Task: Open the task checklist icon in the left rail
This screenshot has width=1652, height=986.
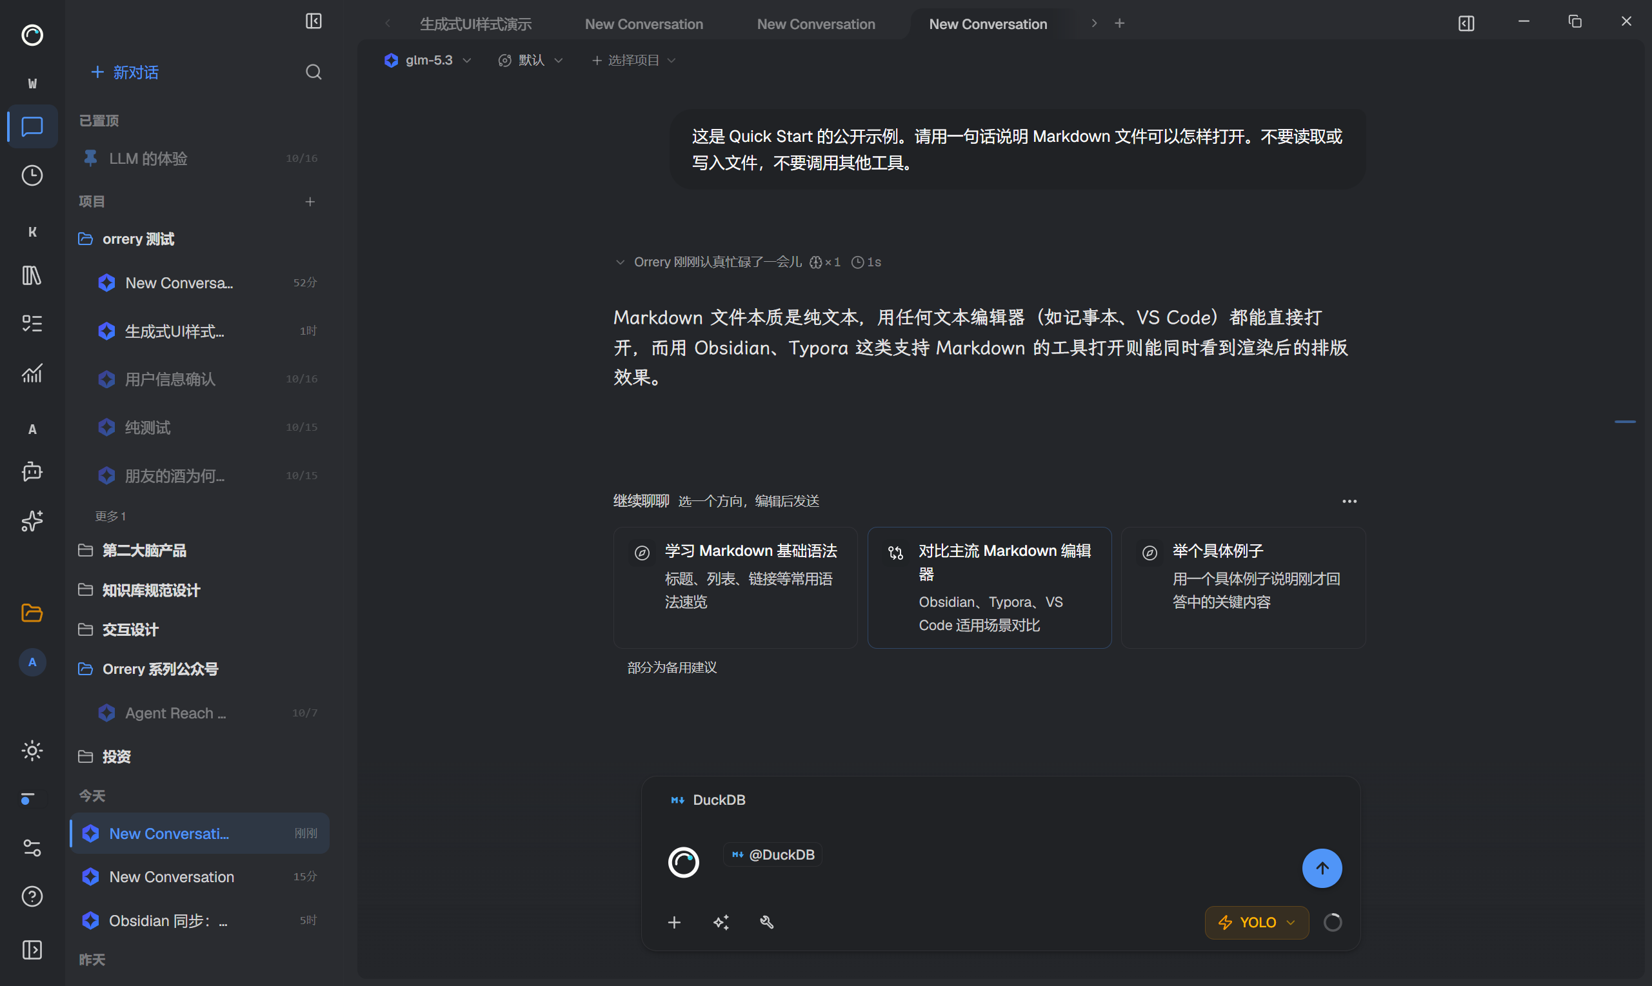Action: pos(32,324)
